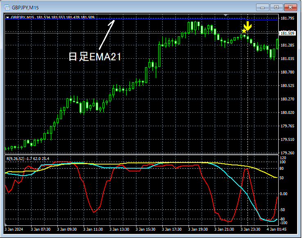Image resolution: width=302 pixels, height=238 pixels.
Task: Click the indicator 0.00 level label
Action: (x=284, y=194)
